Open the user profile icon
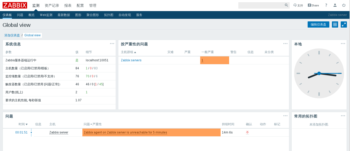Viewport: 350px width, 151px height. click(335, 5)
